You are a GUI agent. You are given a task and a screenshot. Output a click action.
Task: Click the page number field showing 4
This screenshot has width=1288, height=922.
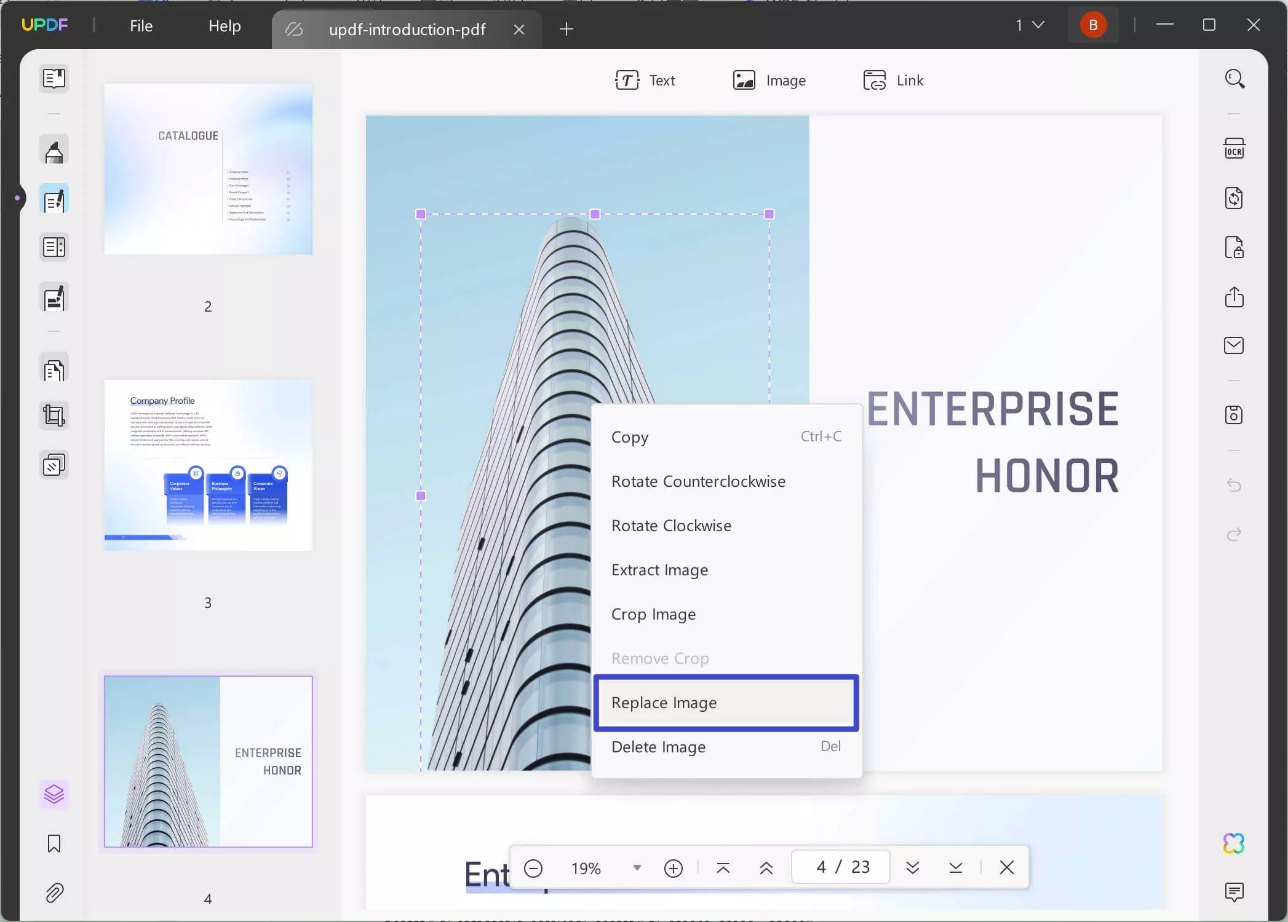[840, 867]
